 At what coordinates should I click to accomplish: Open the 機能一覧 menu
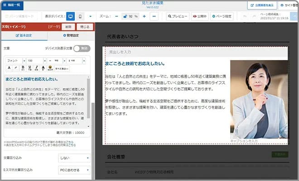12,5
